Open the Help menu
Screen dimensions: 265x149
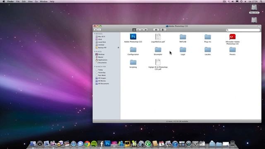click(52, 1)
